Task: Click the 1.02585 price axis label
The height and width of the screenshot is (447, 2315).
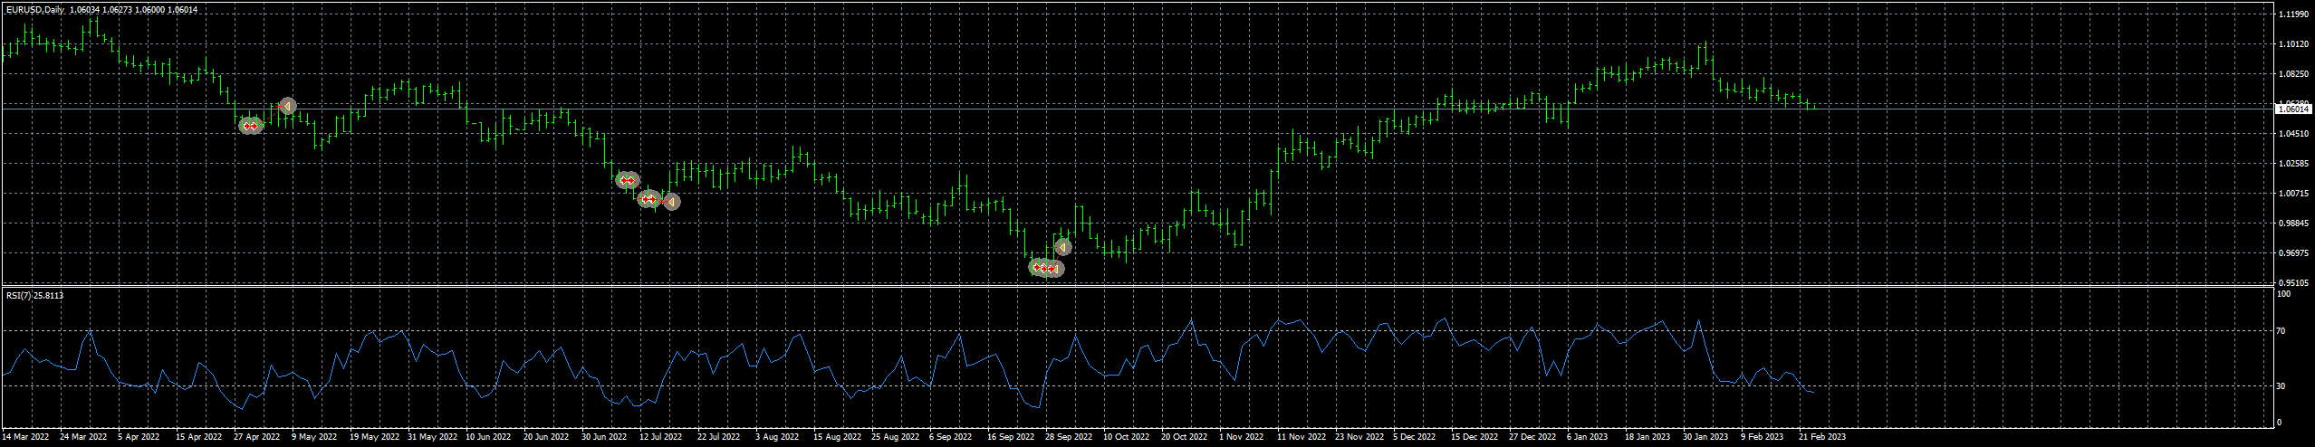Action: click(x=2294, y=164)
